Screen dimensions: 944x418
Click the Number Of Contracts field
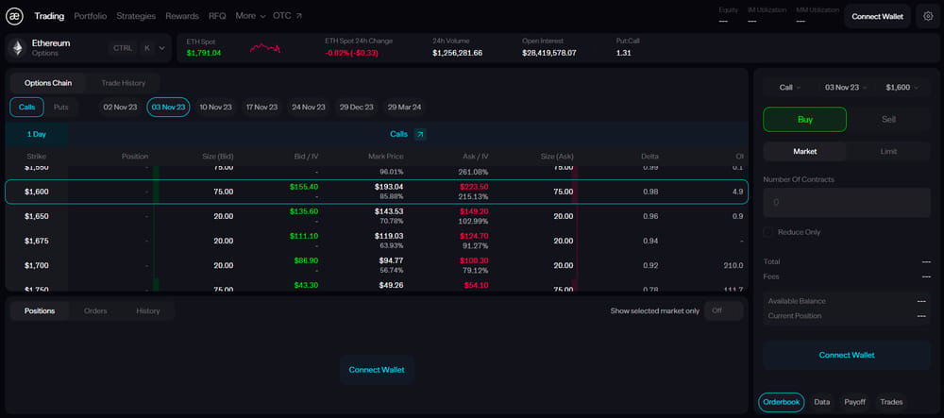click(x=847, y=203)
